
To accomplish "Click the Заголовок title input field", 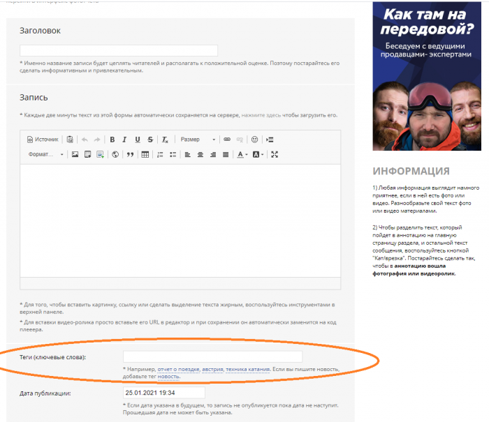I will coord(119,51).
